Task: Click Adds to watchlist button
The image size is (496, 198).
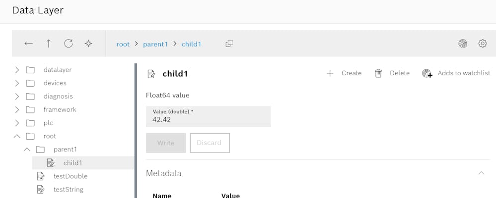Action: click(x=456, y=73)
